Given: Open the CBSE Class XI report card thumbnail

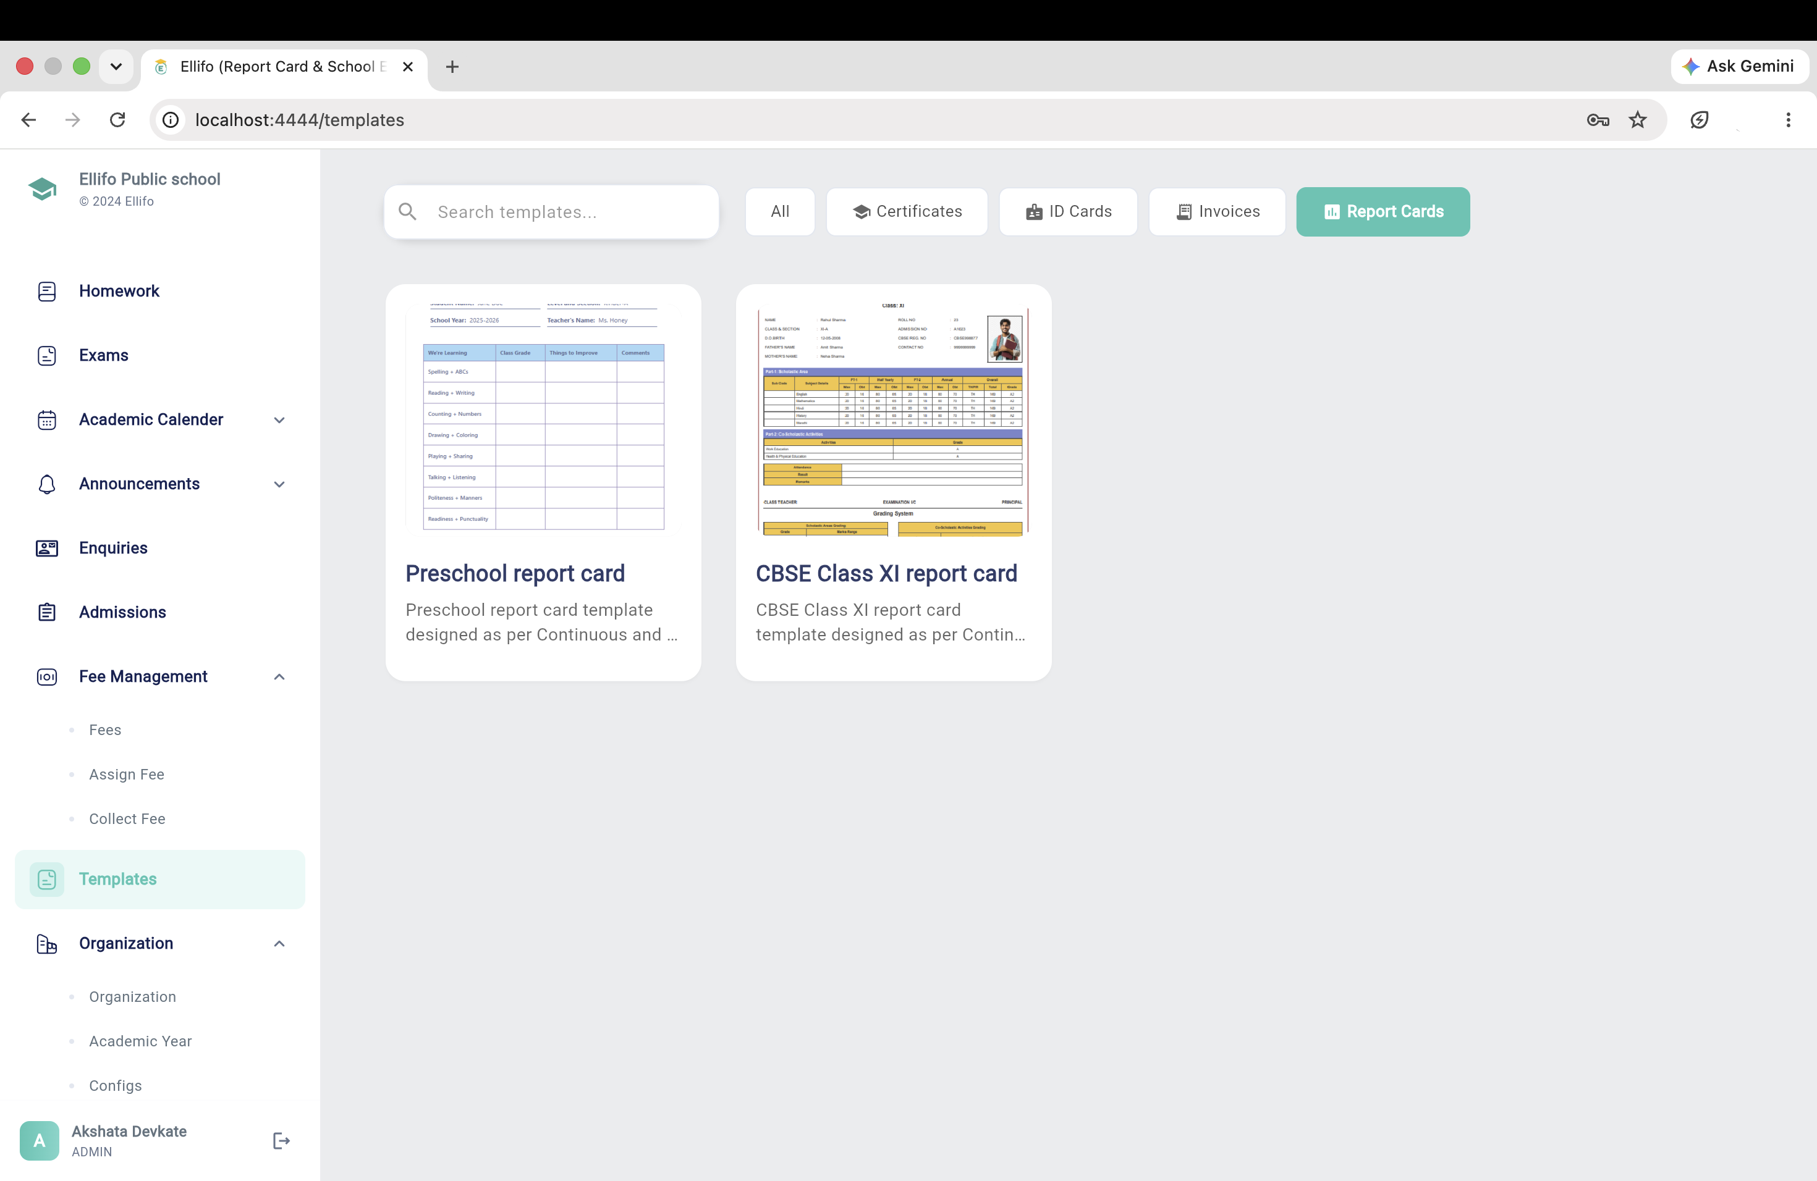Looking at the screenshot, I should [x=893, y=419].
